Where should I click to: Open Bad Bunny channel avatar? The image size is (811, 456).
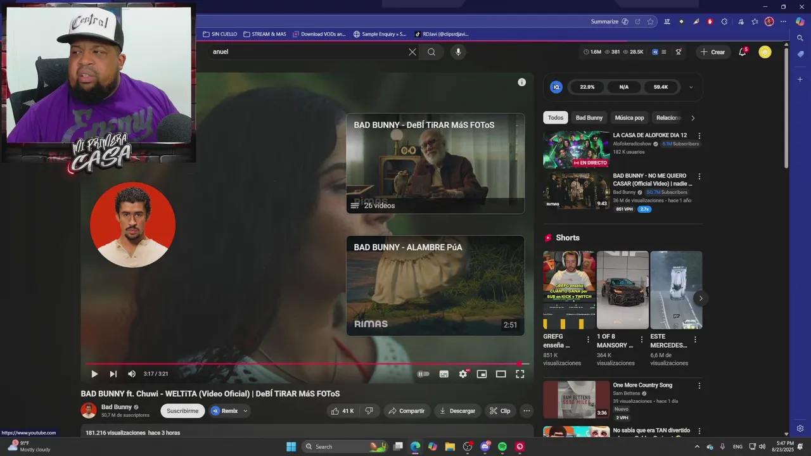tap(89, 410)
